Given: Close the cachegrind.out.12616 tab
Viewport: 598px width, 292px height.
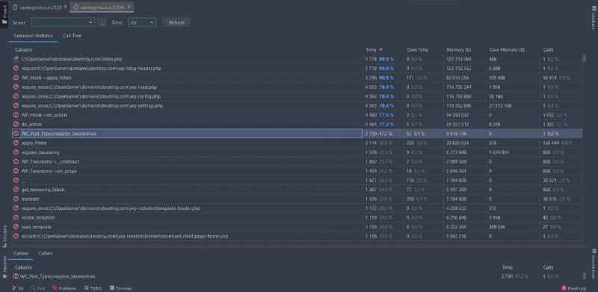Looking at the screenshot, I should [129, 7].
